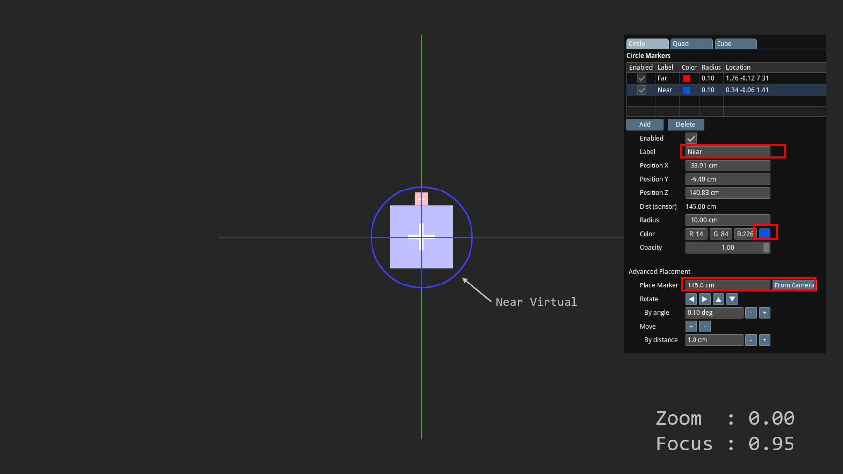The height and width of the screenshot is (474, 843).
Task: Switch to the Quad tab
Action: (691, 44)
